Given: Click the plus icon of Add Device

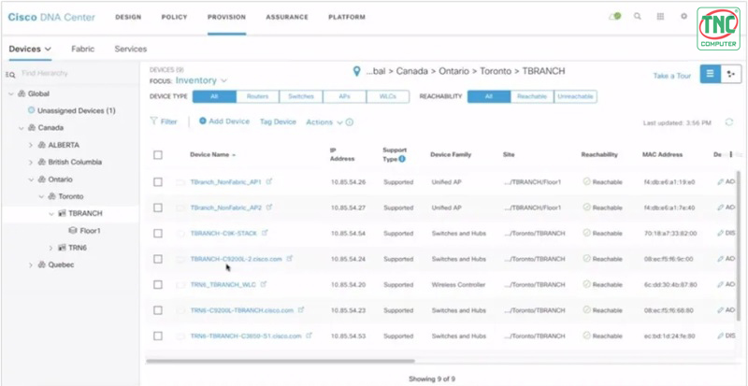Looking at the screenshot, I should [203, 122].
